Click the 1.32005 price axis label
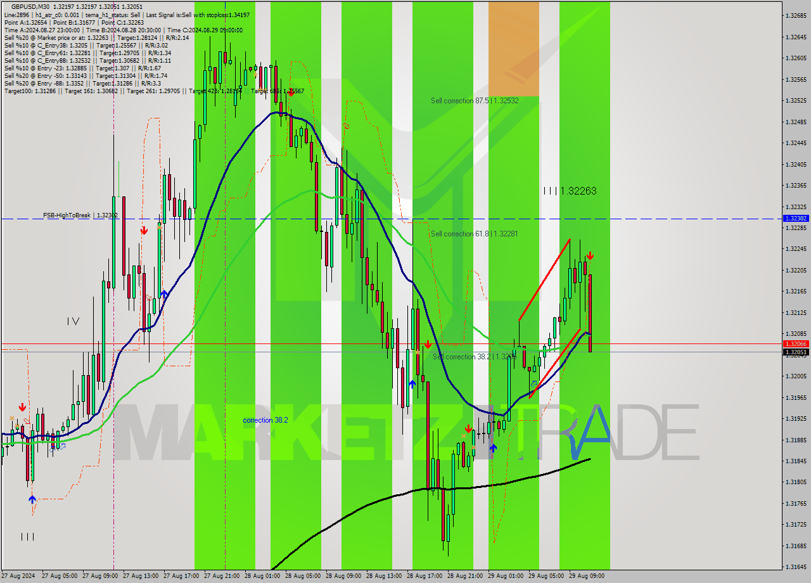Viewport: 811px width, 583px height. (796, 376)
